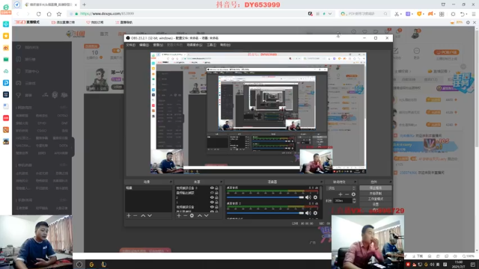Open the browser scissors screenshot tool
The width and height of the screenshot is (479, 269).
click(397, 13)
